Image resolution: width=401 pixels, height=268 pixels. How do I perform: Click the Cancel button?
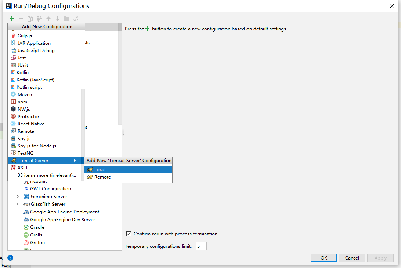point(352,258)
